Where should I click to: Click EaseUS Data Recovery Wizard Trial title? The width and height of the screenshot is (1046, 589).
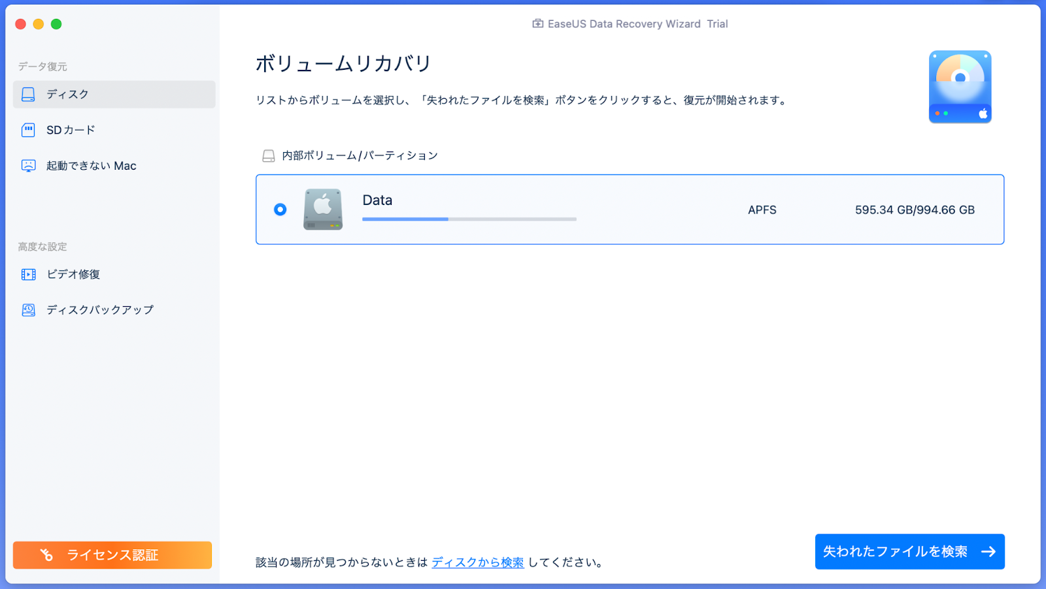(x=637, y=24)
